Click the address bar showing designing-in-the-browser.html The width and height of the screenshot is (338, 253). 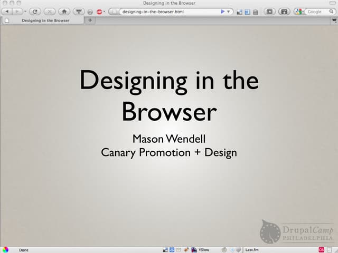pos(164,11)
